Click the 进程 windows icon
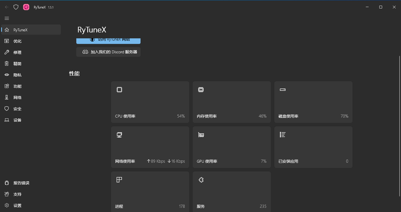Viewport: 401px width, 212px height. (x=119, y=180)
